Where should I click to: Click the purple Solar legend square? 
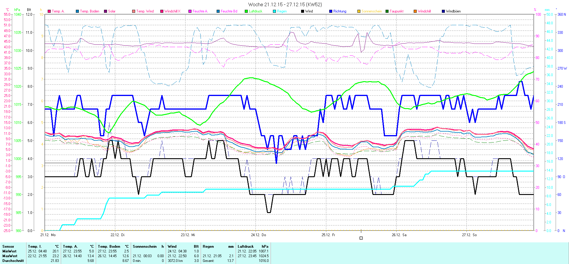click(106, 11)
